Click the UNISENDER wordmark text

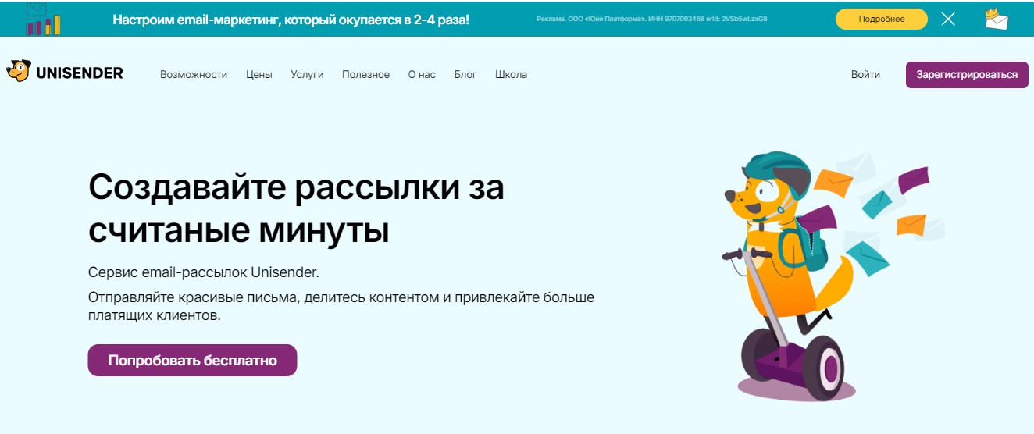click(79, 73)
